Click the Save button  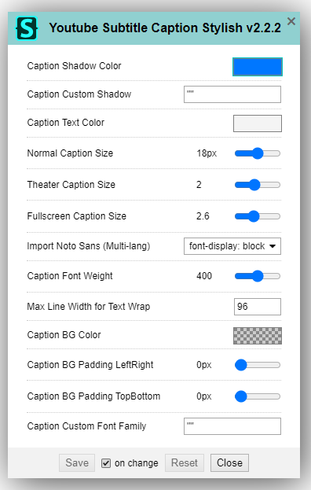coord(77,462)
